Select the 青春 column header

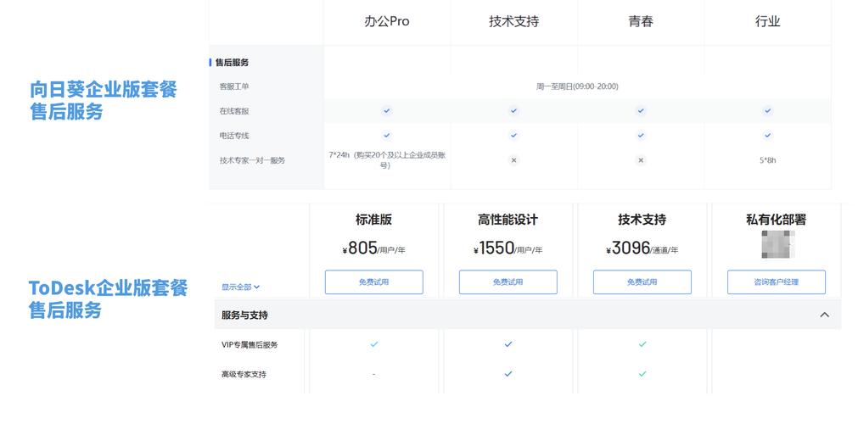click(x=641, y=21)
